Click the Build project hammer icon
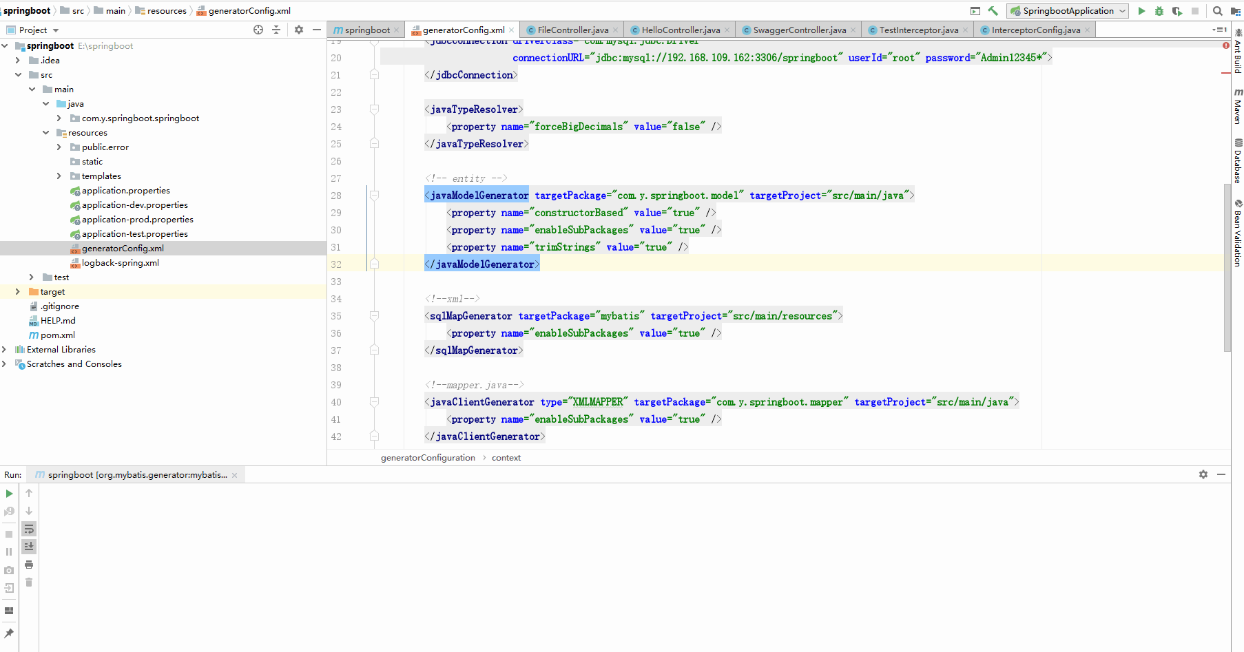The width and height of the screenshot is (1244, 652). (x=993, y=11)
